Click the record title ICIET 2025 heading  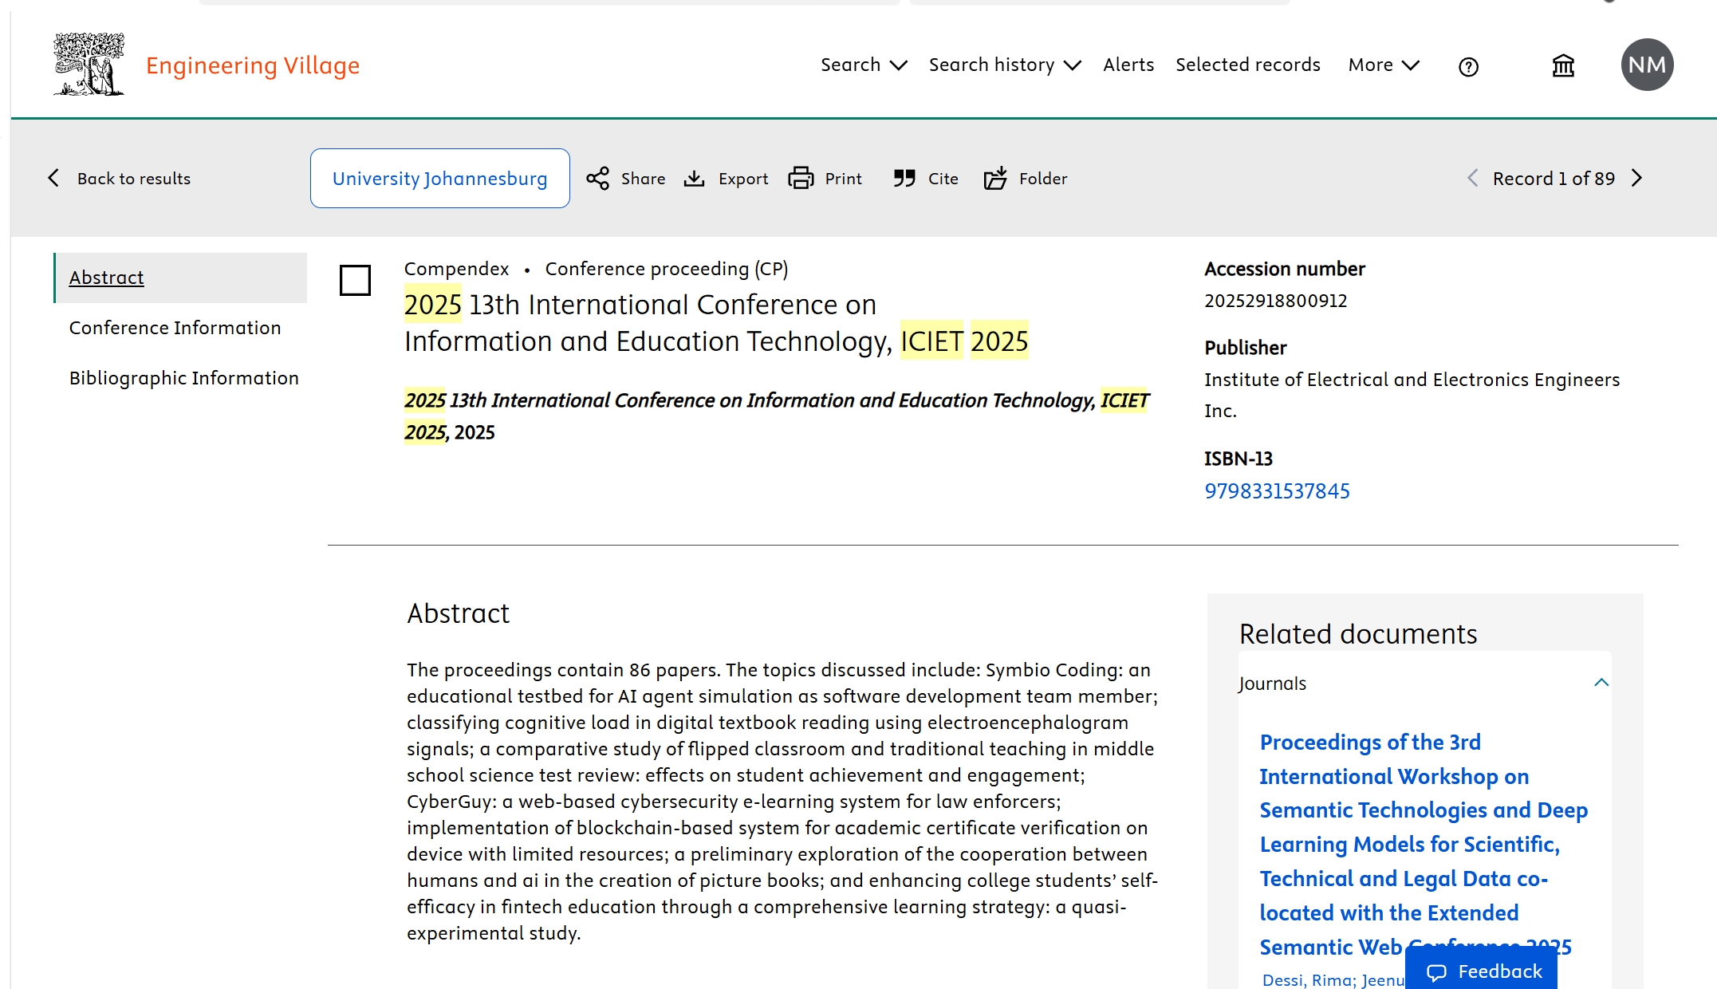point(716,323)
